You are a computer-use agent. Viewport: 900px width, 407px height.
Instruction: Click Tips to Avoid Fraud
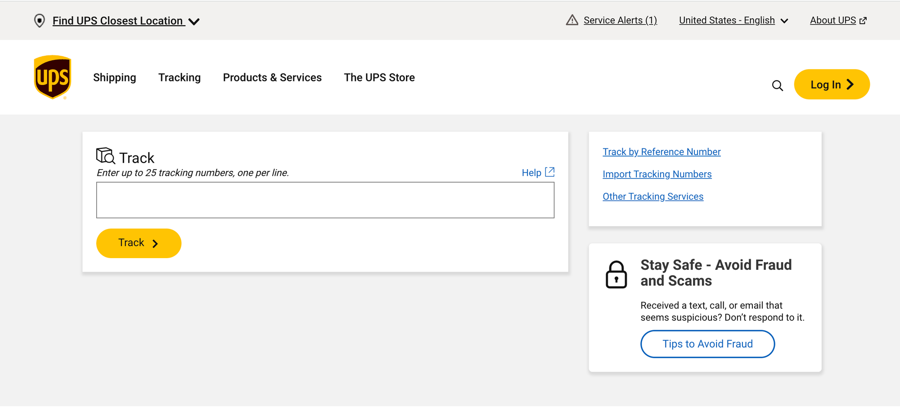click(707, 344)
